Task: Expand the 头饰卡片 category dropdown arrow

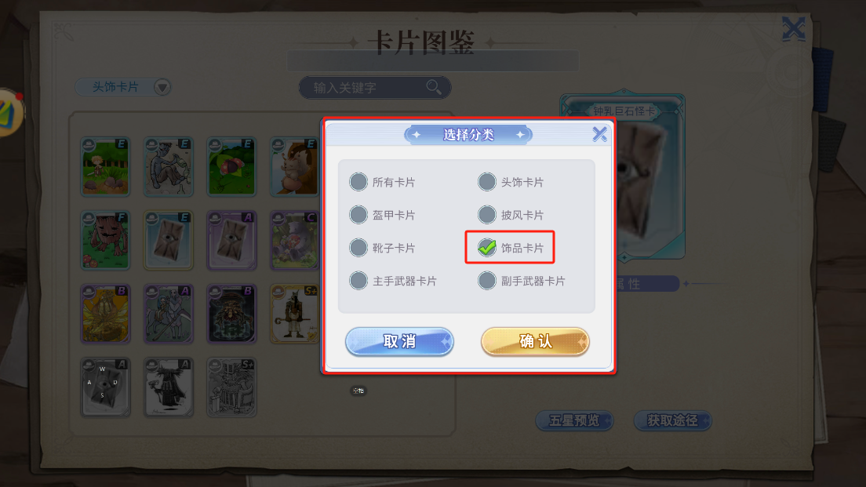Action: [x=162, y=87]
